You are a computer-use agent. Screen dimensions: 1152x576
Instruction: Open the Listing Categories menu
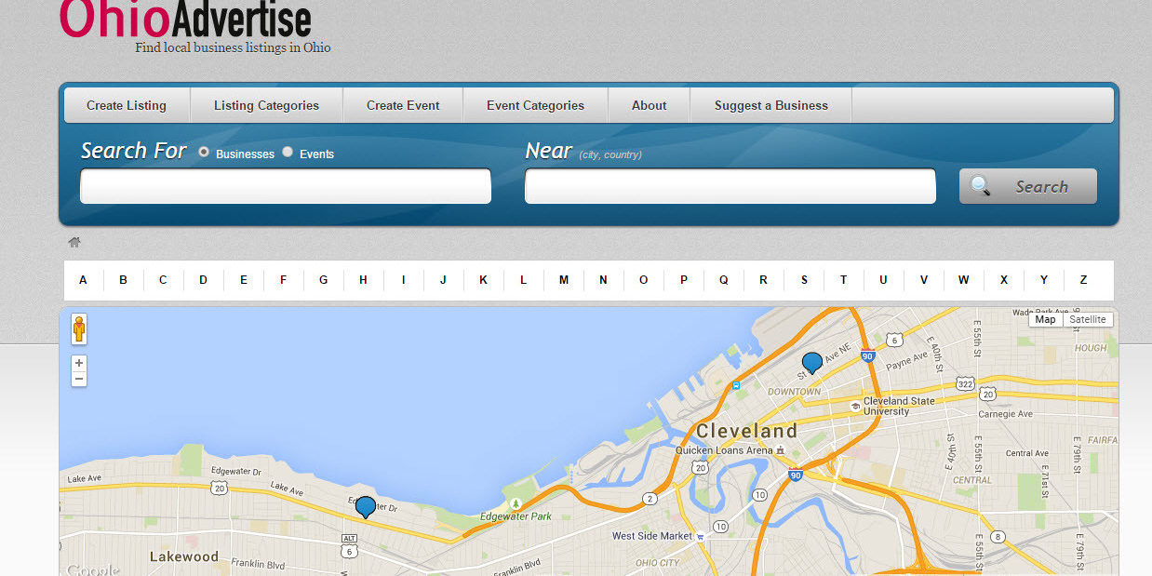click(266, 105)
